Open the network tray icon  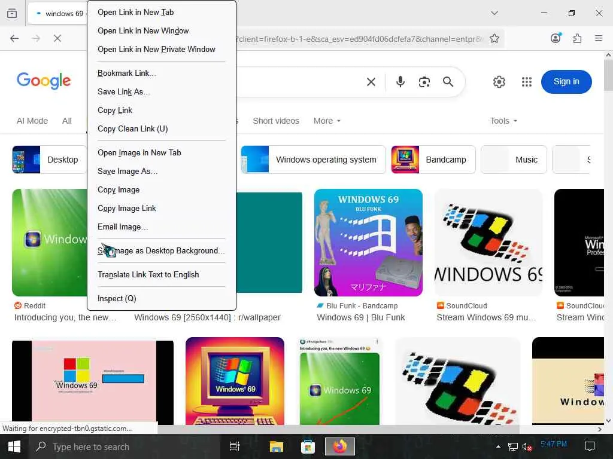point(512,446)
